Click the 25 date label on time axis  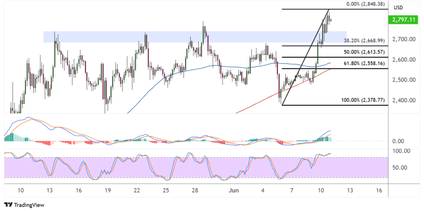(166, 191)
